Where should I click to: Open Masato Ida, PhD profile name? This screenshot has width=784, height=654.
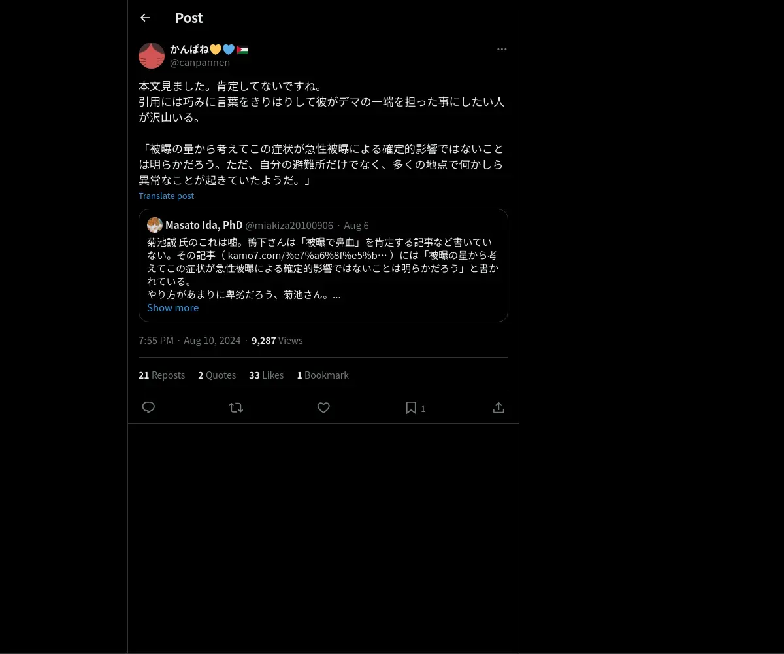pyautogui.click(x=204, y=225)
